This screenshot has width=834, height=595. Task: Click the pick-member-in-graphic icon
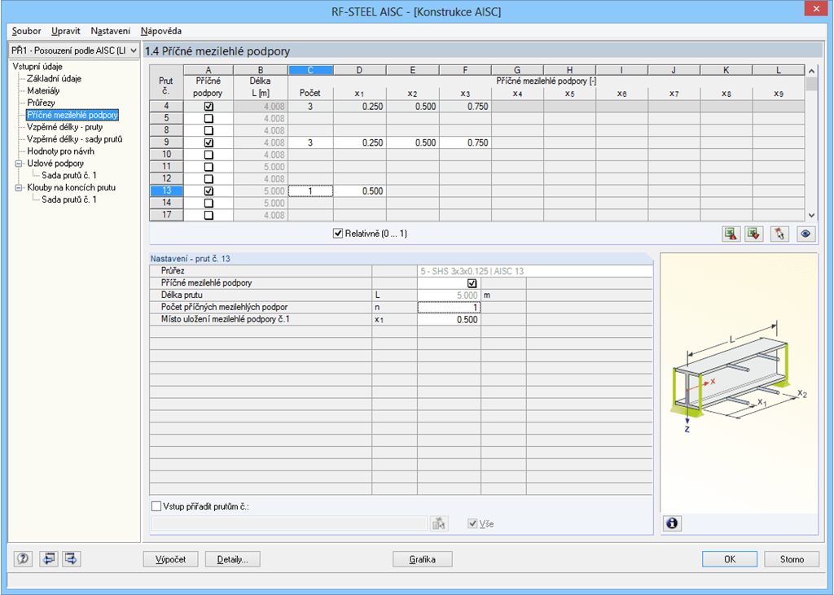(779, 234)
